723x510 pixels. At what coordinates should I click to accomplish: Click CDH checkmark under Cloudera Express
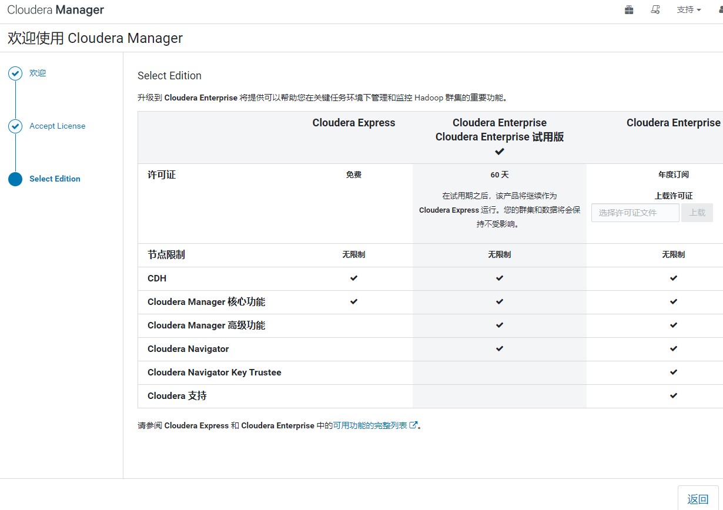[354, 278]
